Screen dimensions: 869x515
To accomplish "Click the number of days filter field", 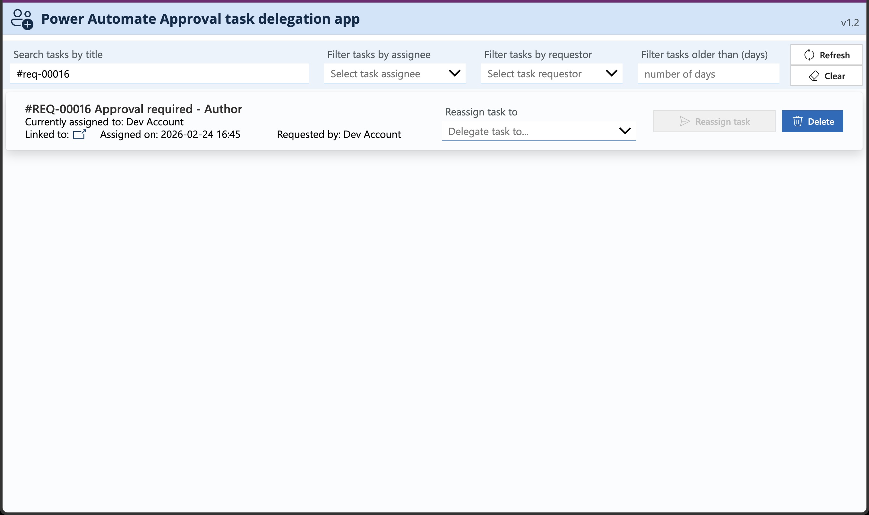I will [708, 73].
